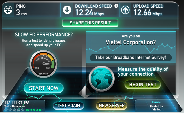Click the Rate Your ISP link
184x113 pixels.
click(35, 110)
